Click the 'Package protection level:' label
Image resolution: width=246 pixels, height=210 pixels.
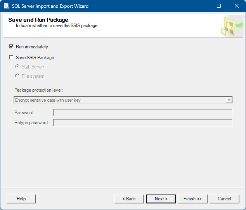(x=38, y=90)
